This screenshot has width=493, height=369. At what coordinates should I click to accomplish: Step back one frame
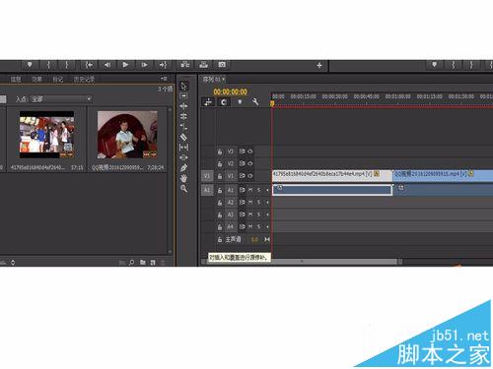(107, 65)
